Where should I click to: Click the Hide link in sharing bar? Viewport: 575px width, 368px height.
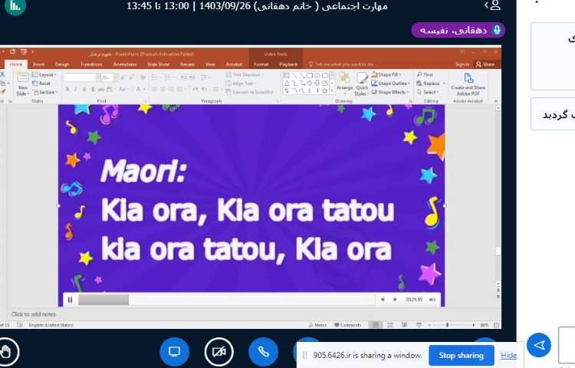point(508,355)
